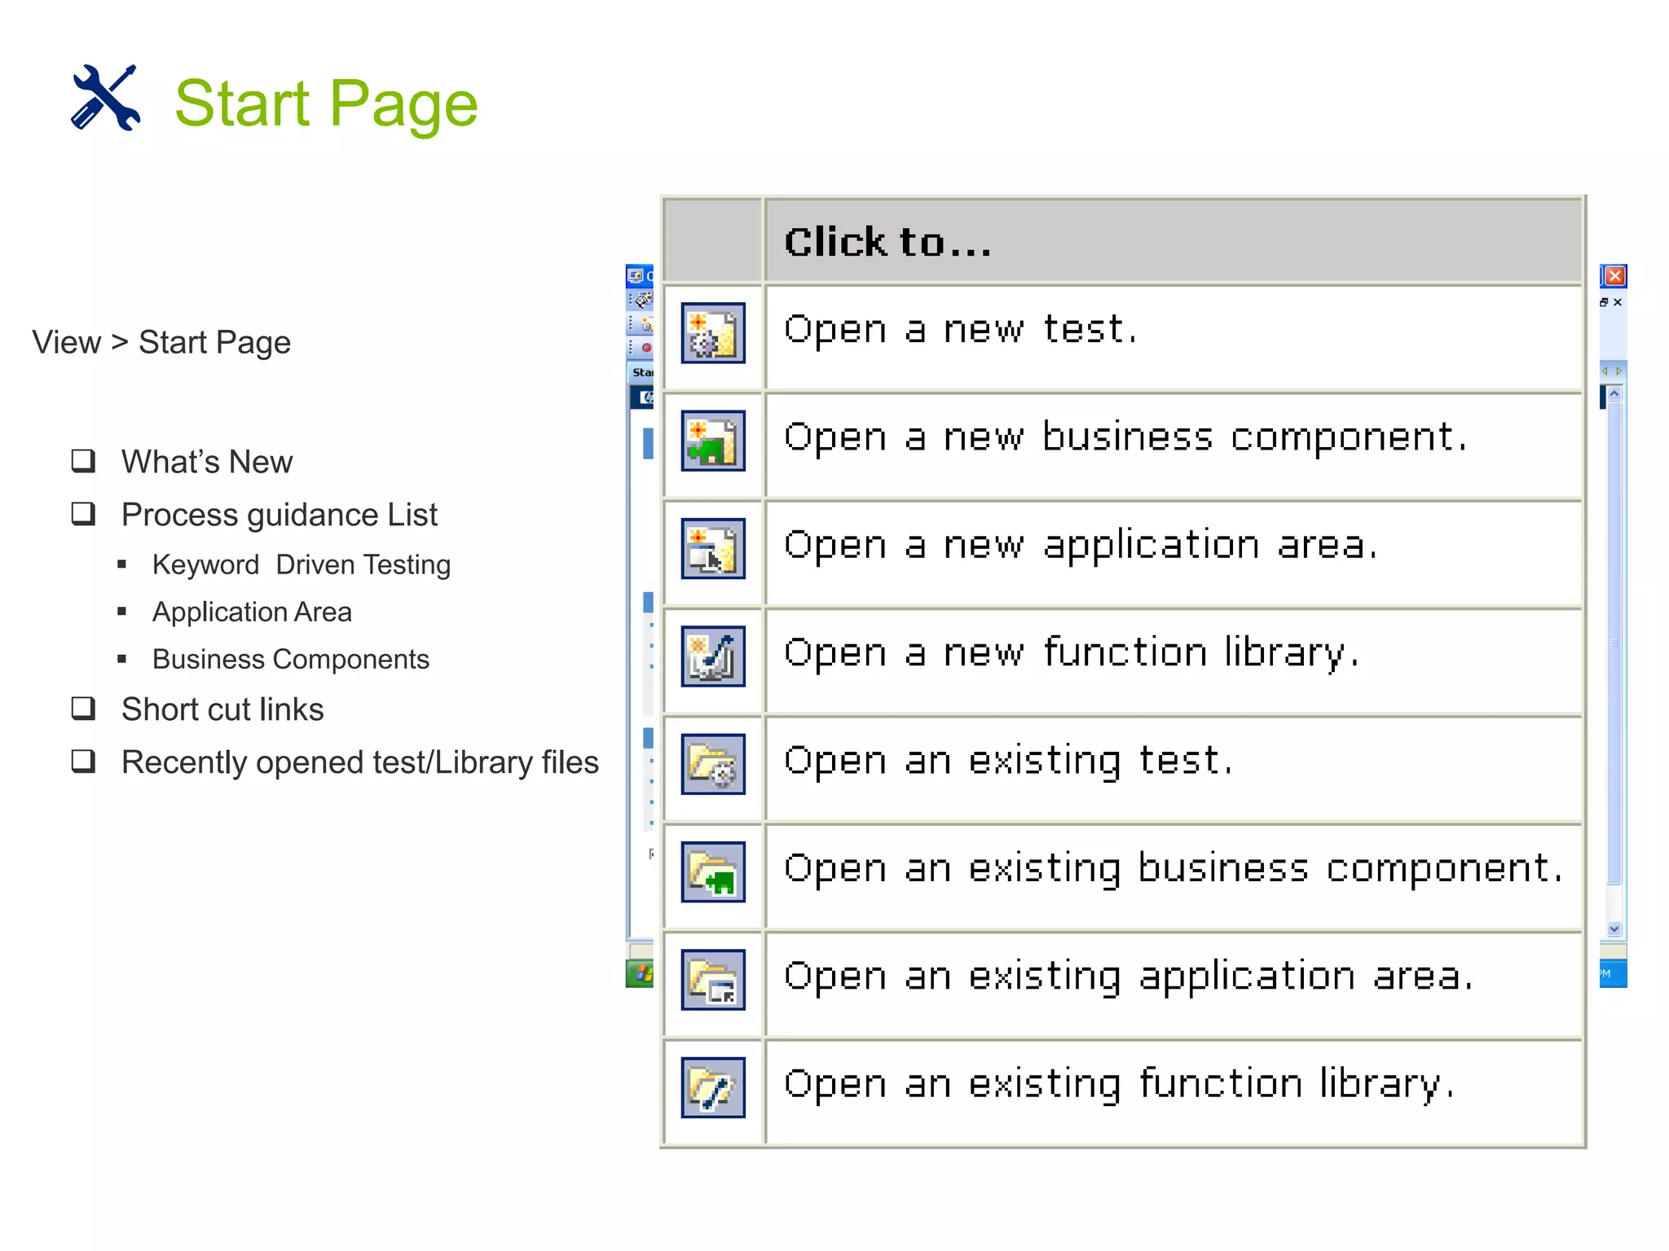
Task: Click the existing application area folder icon
Action: (713, 979)
